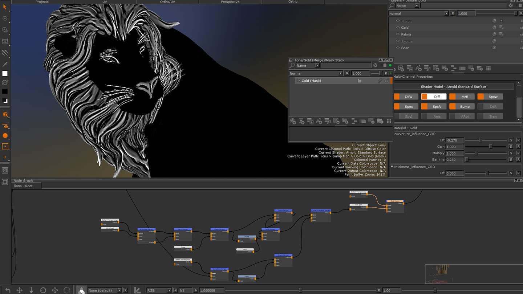Click the swap foreground/background colors icon
The image size is (523, 294).
click(x=5, y=82)
